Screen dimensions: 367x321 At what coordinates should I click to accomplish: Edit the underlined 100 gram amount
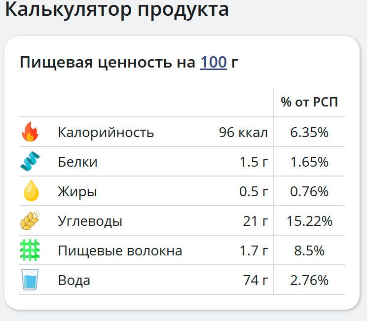click(213, 62)
